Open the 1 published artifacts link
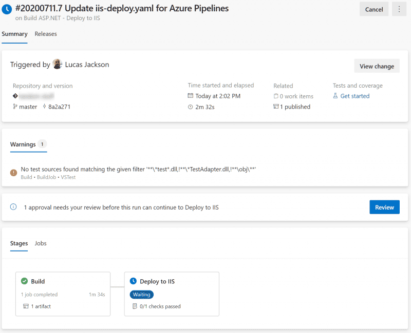The image size is (411, 333). pos(295,107)
